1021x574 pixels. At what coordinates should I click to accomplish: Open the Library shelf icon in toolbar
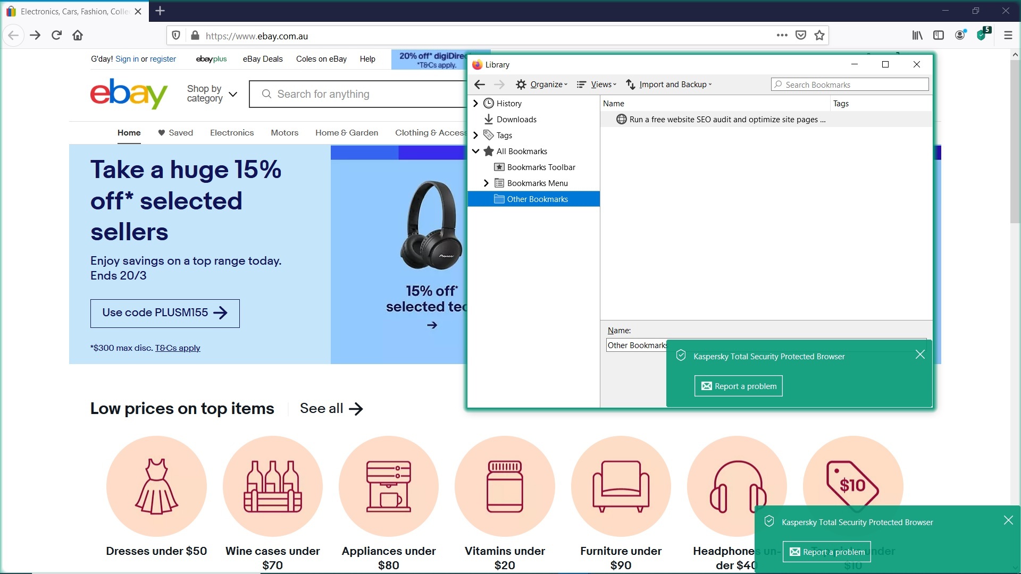(x=917, y=36)
